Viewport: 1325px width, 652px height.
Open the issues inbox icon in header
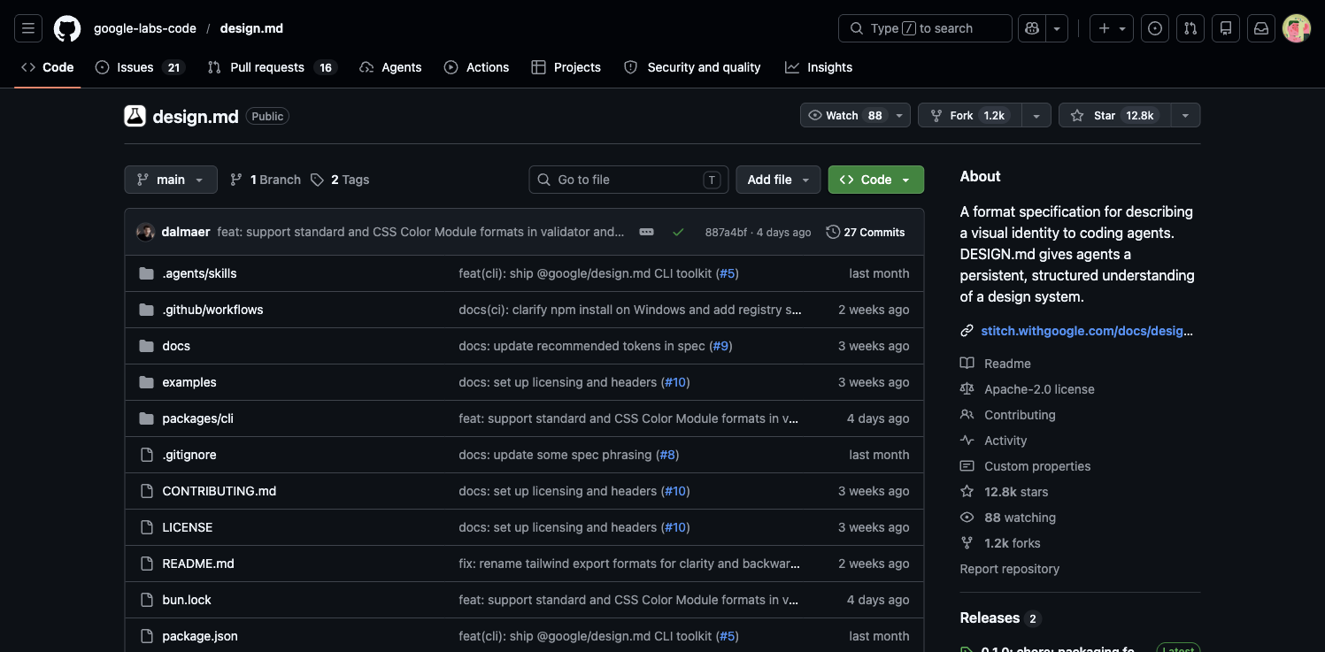tap(1155, 28)
